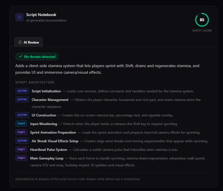Click the logic tag beside Sprint Animation Preparation
The width and height of the screenshot is (223, 191).
21,132
